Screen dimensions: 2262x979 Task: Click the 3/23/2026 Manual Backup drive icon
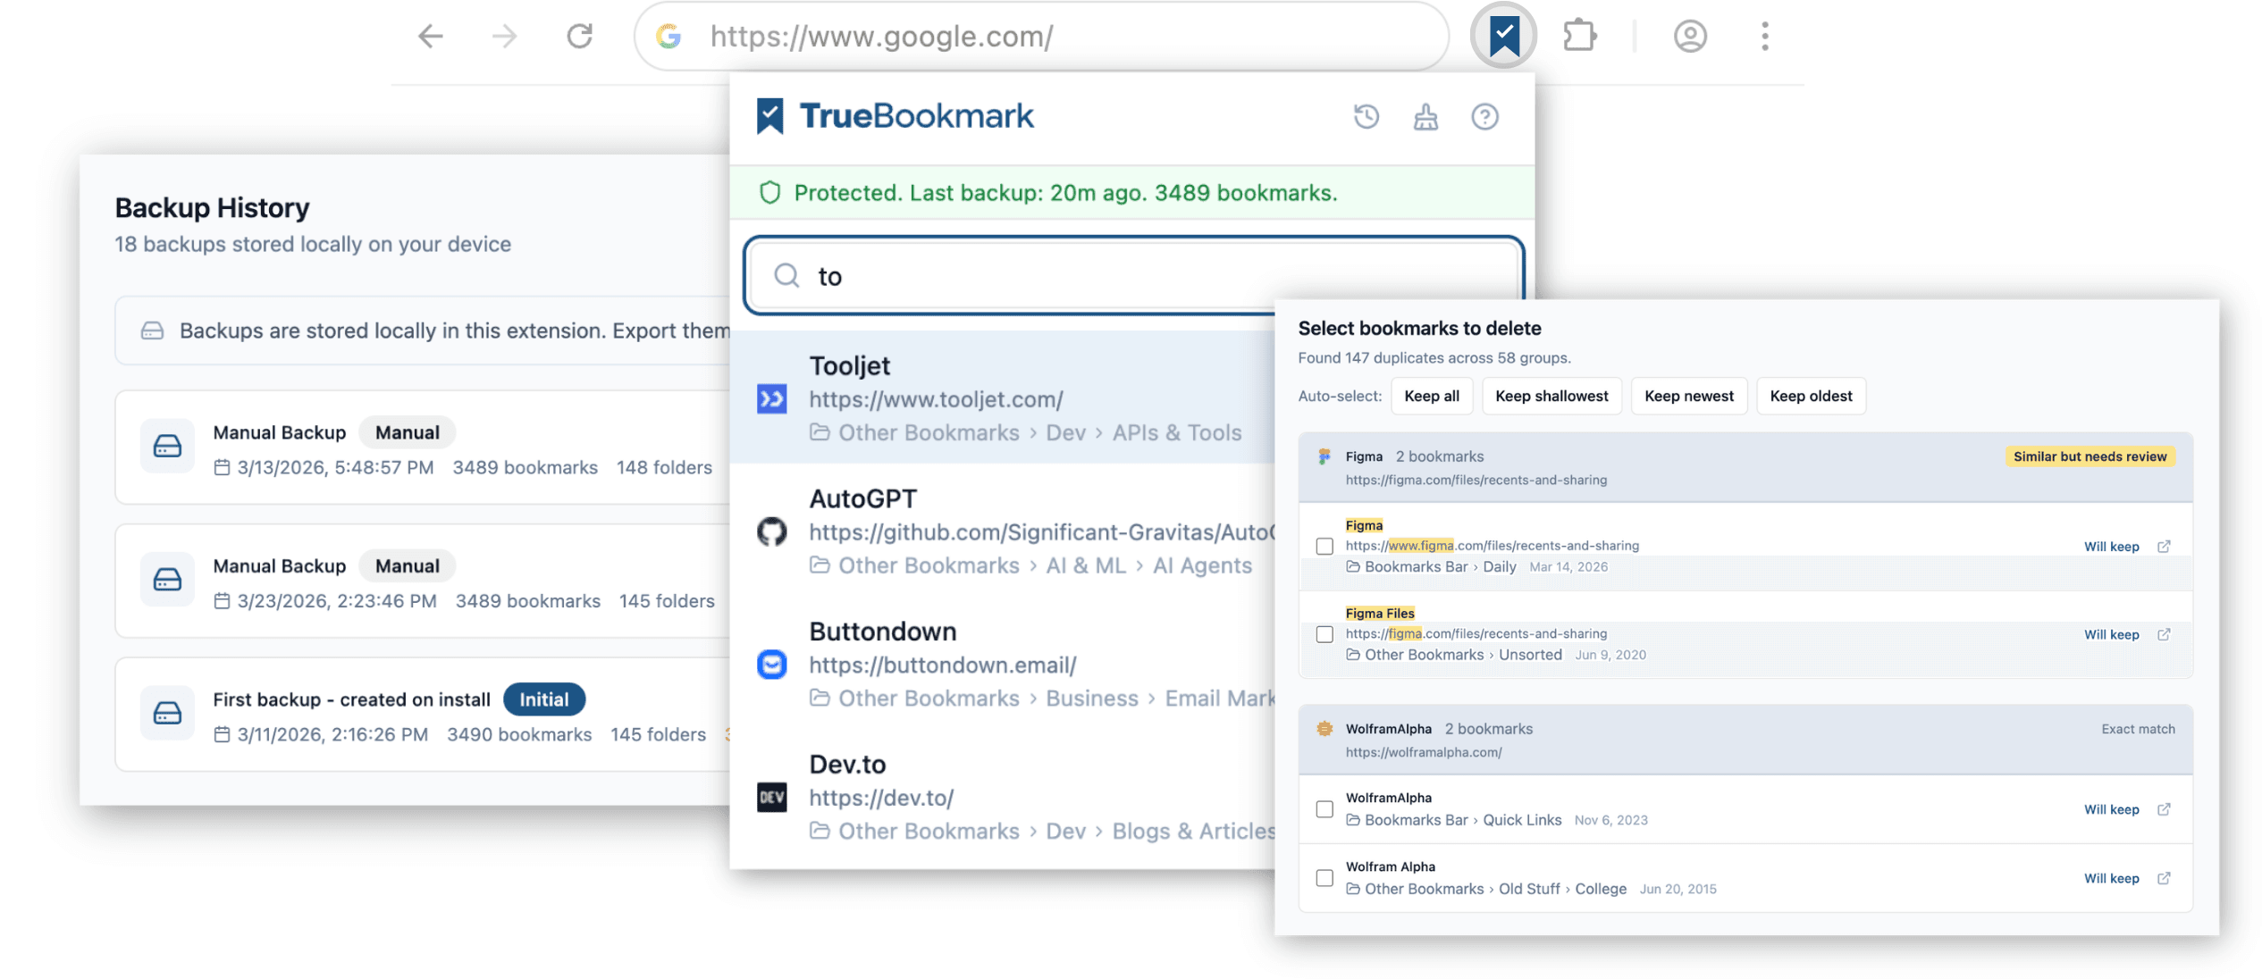[167, 580]
